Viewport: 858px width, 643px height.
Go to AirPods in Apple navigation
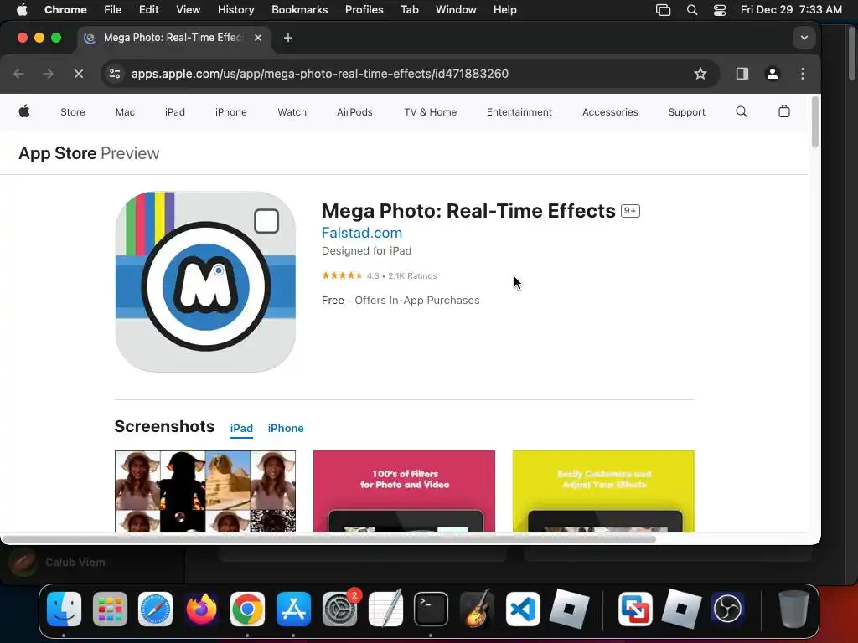pyautogui.click(x=354, y=112)
